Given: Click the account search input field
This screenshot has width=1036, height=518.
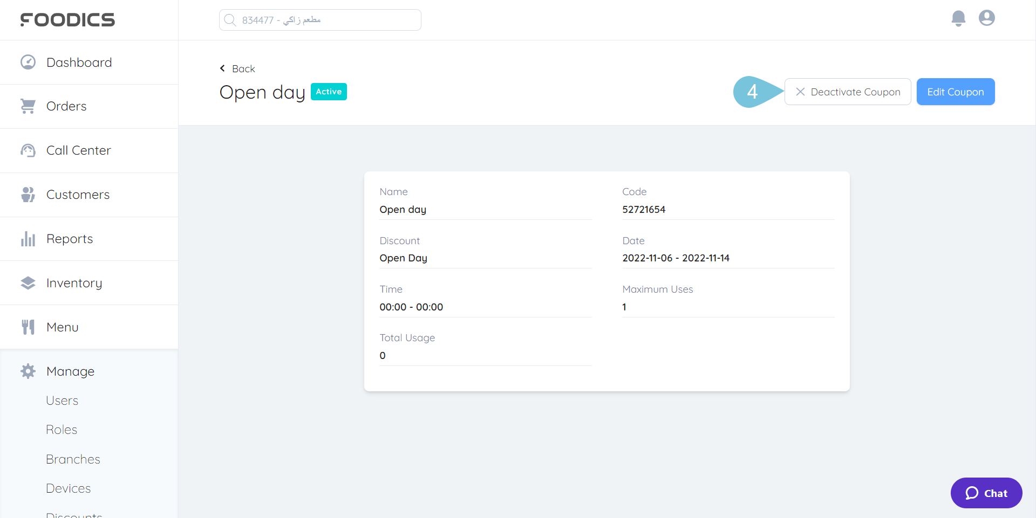Looking at the screenshot, I should (x=320, y=20).
